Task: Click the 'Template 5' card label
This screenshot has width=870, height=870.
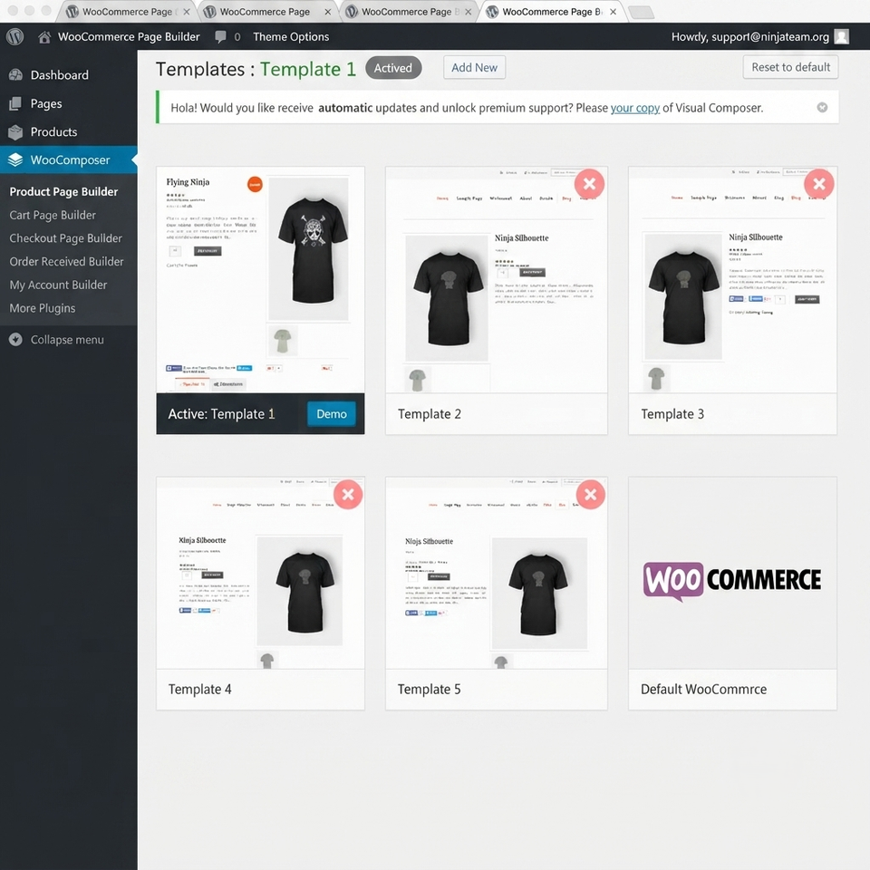Action: click(429, 689)
